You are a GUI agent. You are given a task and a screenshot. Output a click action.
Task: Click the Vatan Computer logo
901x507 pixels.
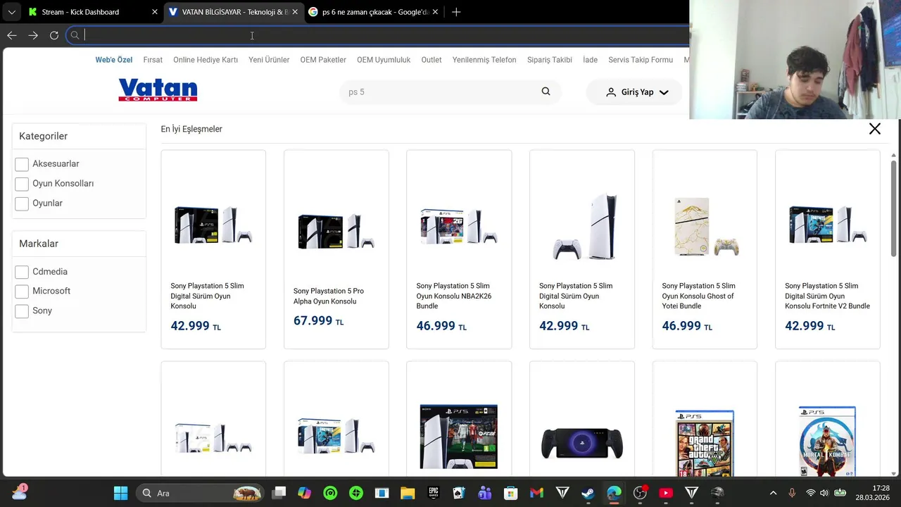[x=158, y=90]
